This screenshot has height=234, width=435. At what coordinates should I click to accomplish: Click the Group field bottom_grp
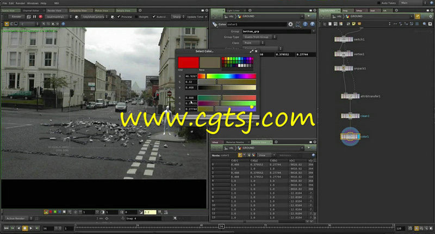click(x=276, y=31)
